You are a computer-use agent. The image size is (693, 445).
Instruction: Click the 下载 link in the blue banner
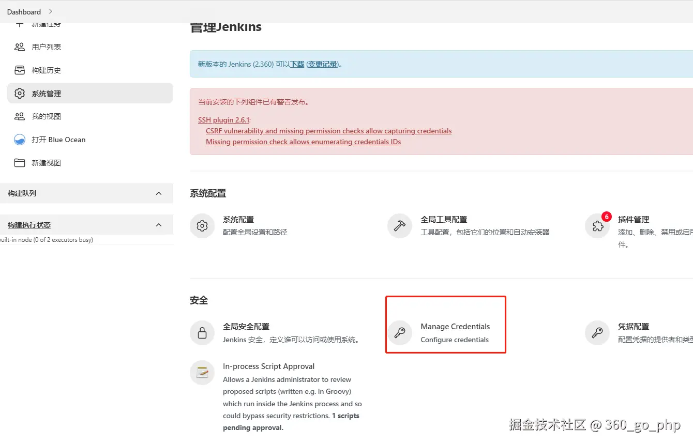(297, 65)
